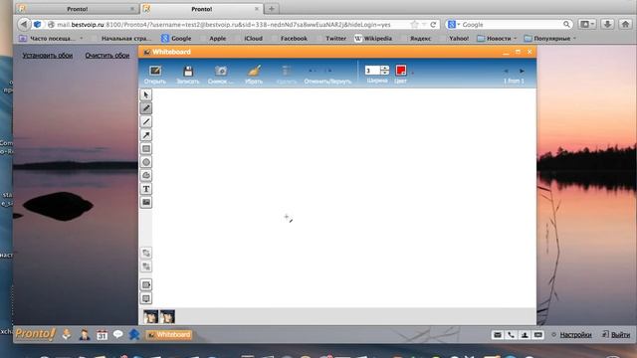Viewport: 637px width, 358px height.
Task: Click the bring to front icon
Action: (x=146, y=254)
